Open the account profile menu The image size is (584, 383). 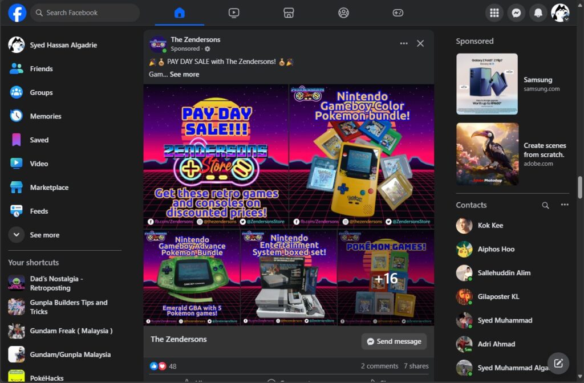(x=560, y=13)
